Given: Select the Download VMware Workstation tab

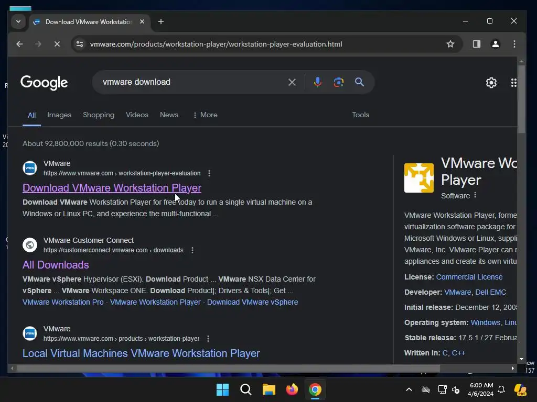Looking at the screenshot, I should (x=88, y=22).
